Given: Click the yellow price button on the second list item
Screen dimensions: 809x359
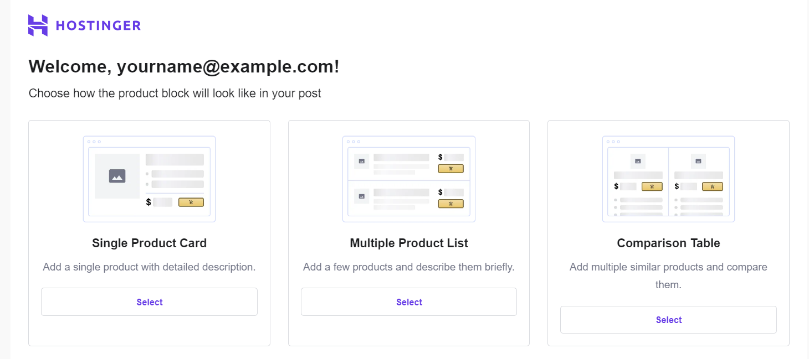Looking at the screenshot, I should [x=450, y=203].
